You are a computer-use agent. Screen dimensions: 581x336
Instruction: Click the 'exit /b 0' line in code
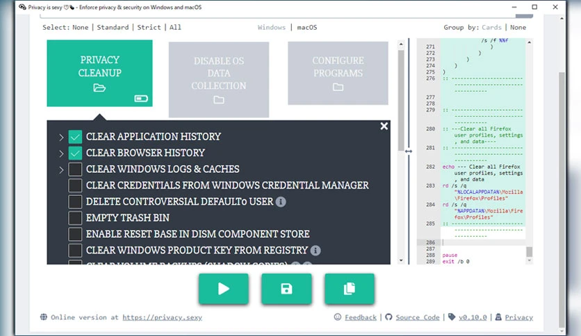tap(456, 262)
